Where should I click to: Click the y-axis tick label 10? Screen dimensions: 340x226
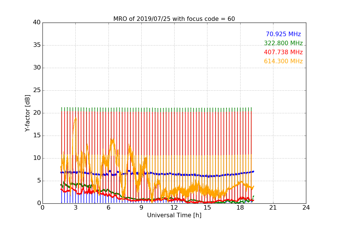pos(37,158)
